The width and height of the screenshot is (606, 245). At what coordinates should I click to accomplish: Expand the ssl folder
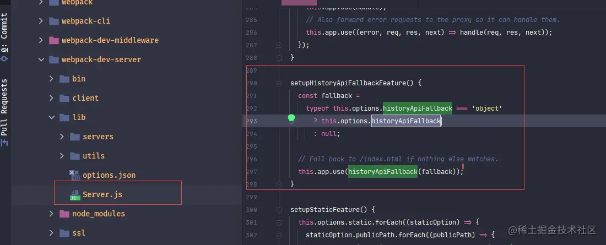coord(51,233)
